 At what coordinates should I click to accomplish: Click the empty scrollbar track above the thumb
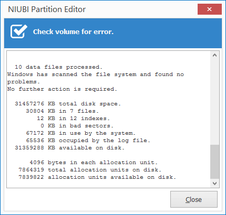pos(214,102)
